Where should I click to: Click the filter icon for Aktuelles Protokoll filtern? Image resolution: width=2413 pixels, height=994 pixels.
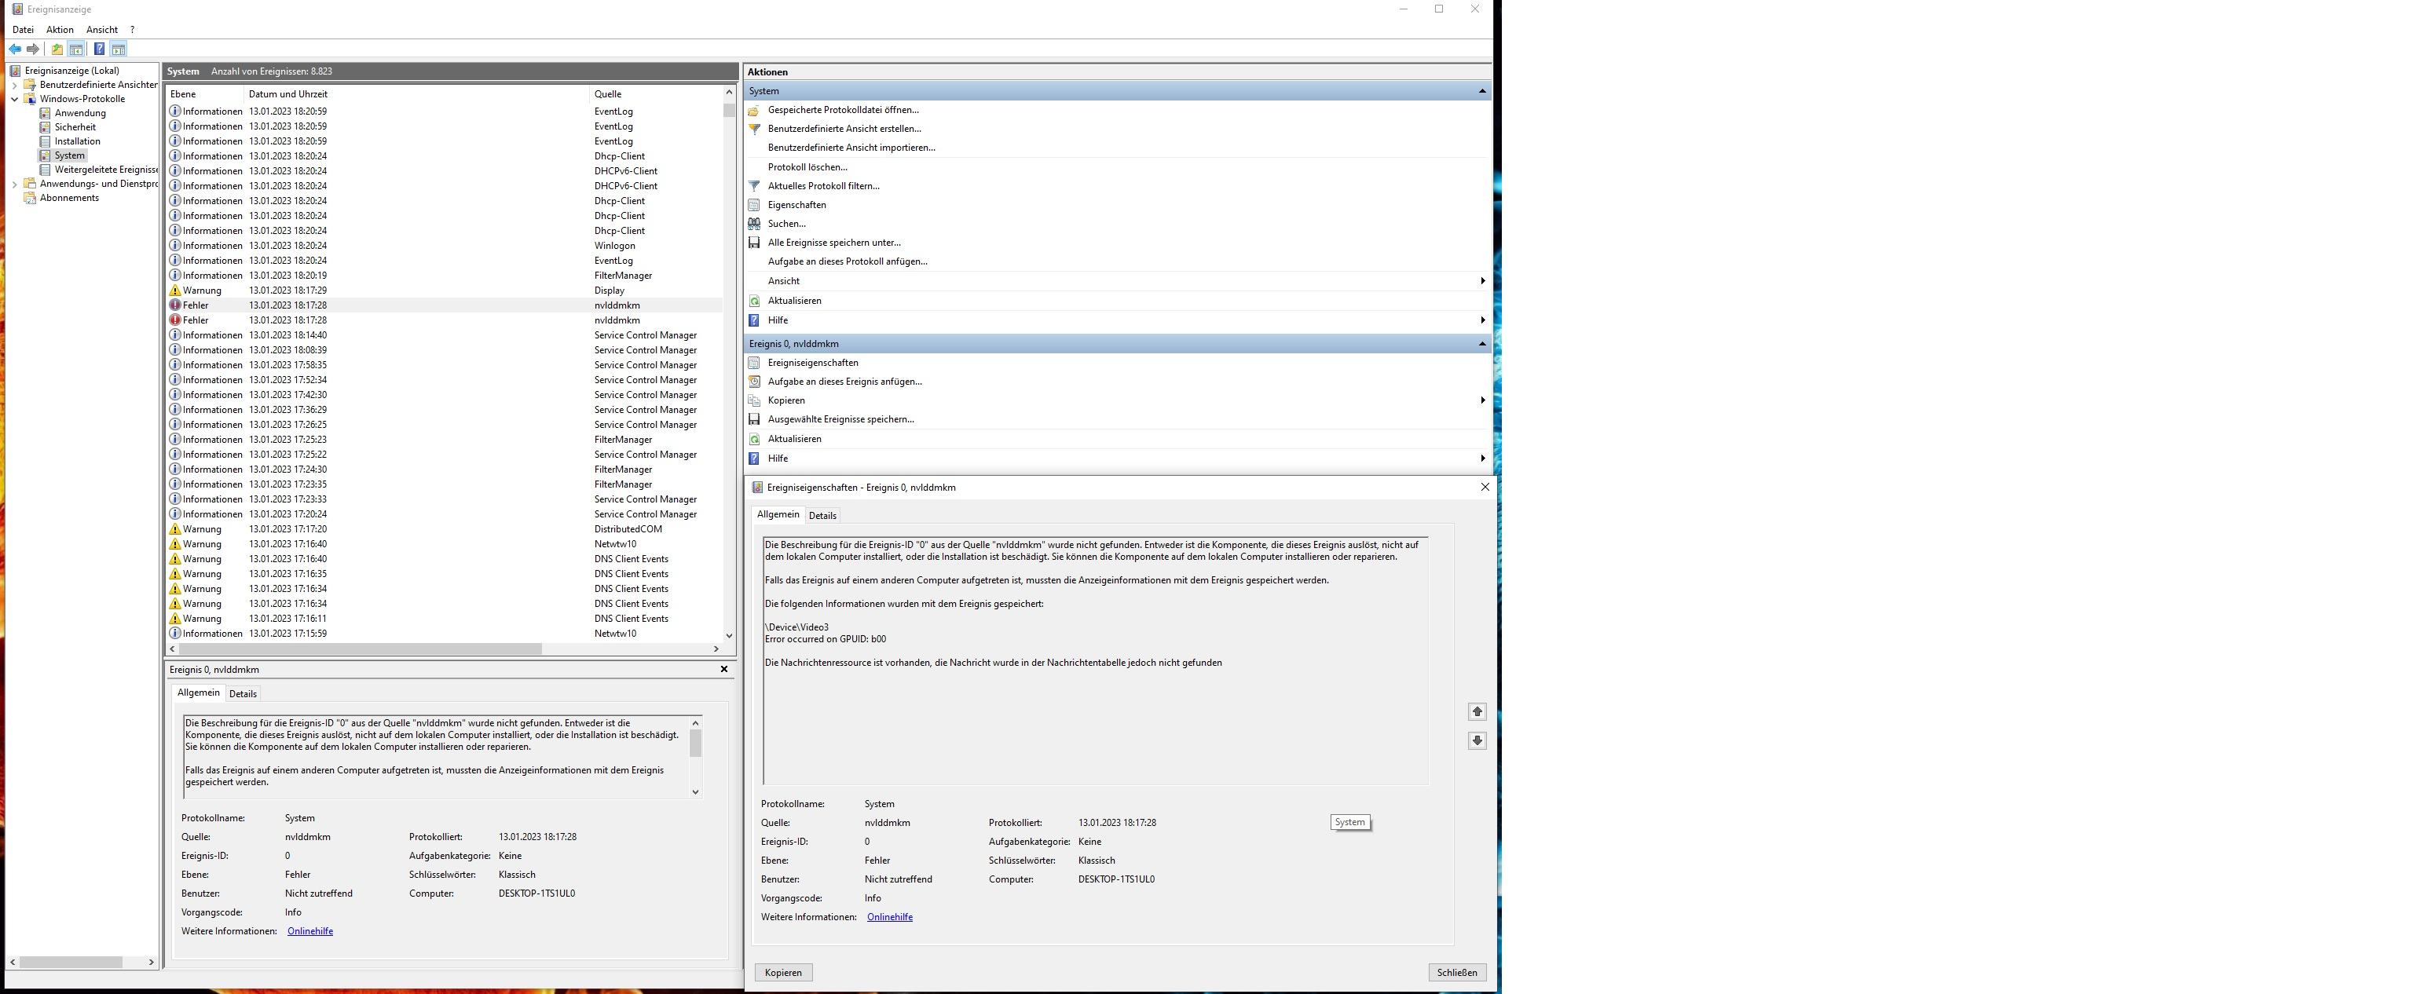(x=754, y=186)
